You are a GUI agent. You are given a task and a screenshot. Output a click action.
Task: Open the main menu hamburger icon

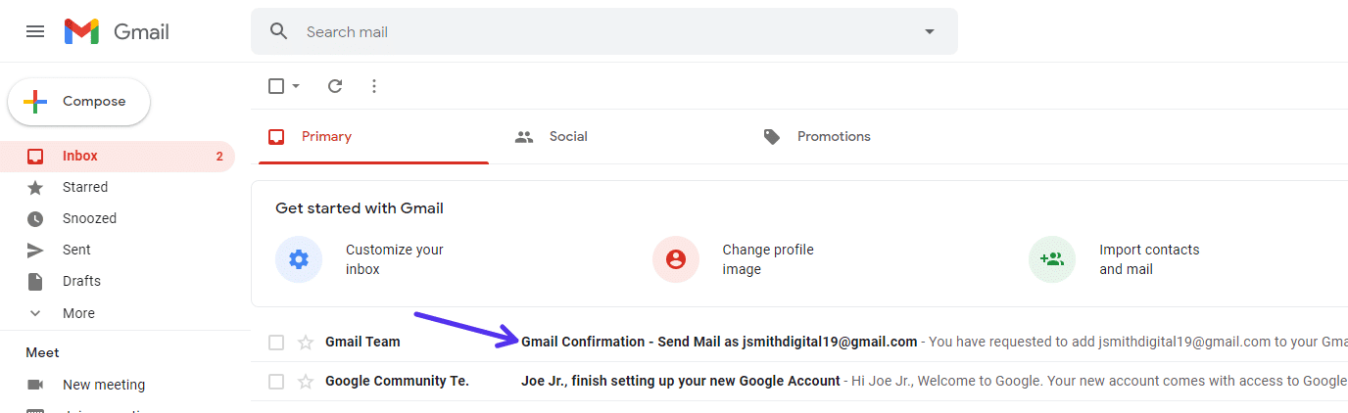click(35, 31)
